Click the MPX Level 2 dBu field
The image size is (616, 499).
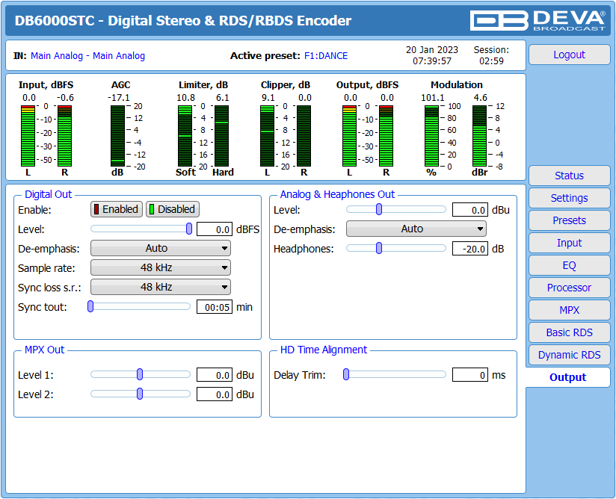[x=215, y=394]
